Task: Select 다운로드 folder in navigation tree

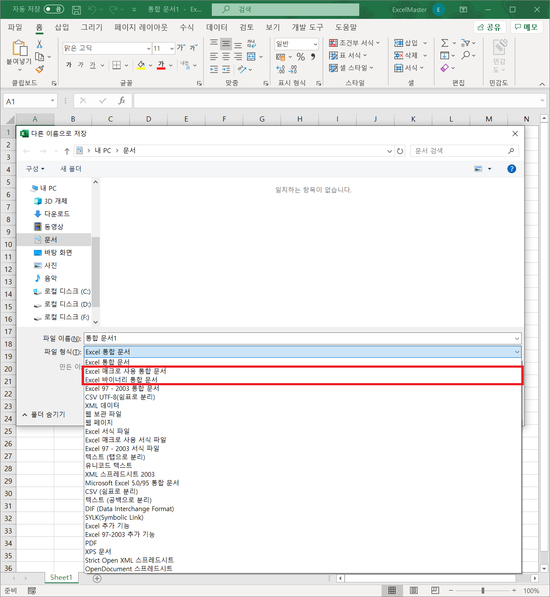Action: pyautogui.click(x=57, y=214)
